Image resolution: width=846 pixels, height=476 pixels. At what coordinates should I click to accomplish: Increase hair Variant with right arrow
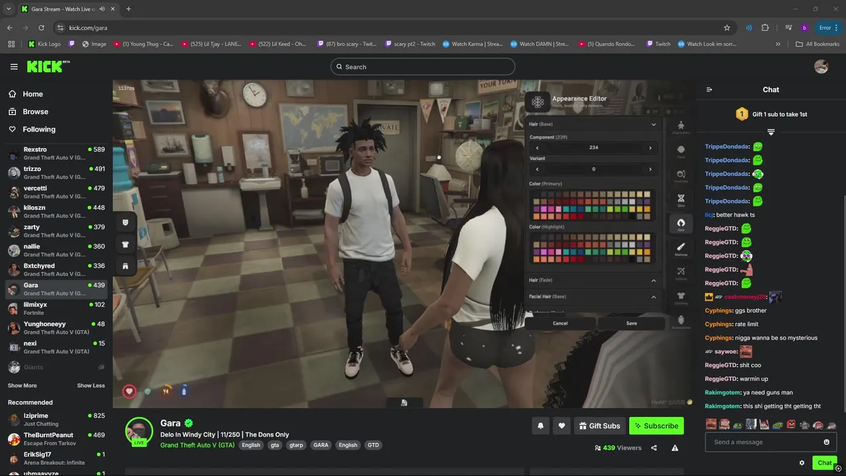[650, 169]
